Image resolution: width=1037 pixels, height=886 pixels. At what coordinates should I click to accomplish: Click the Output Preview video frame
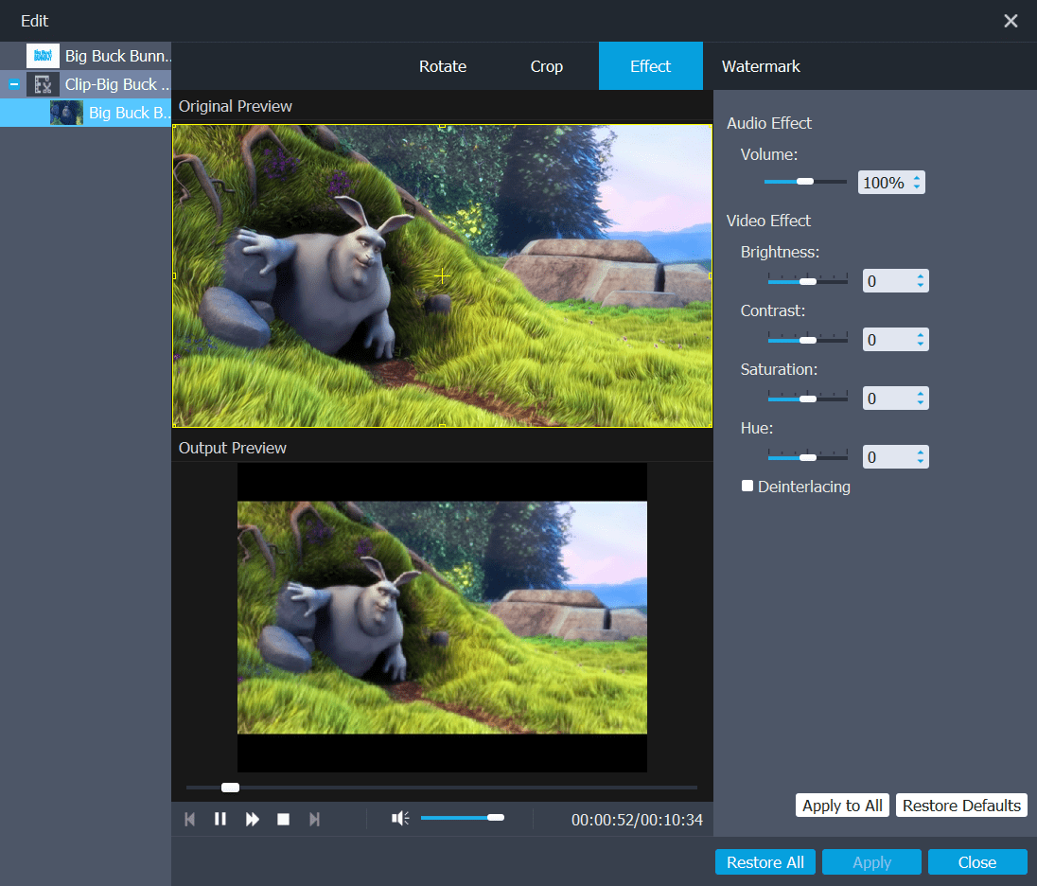tap(442, 617)
